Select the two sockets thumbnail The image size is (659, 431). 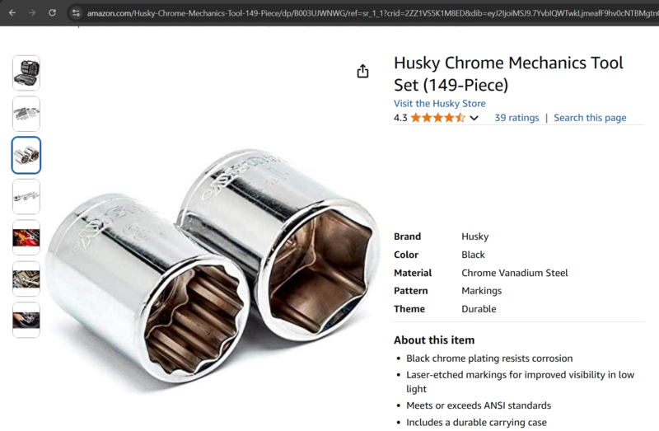[26, 155]
